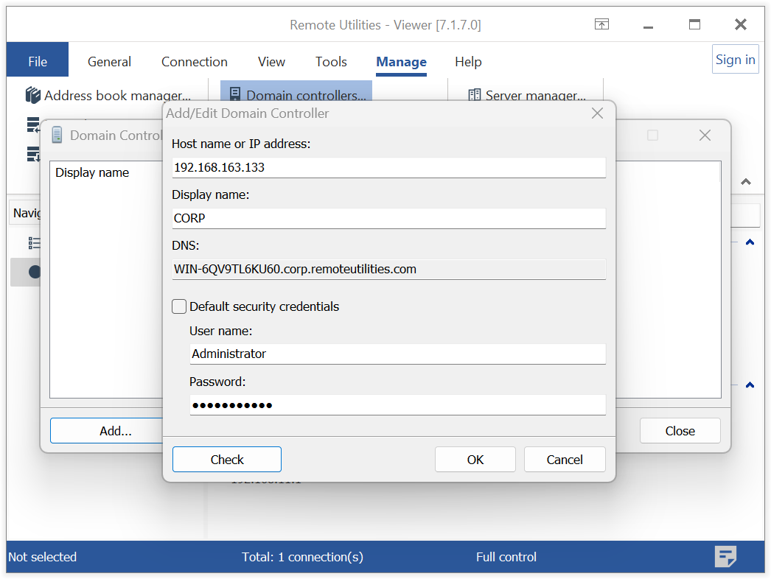Screen dimensions: 771x579
Task: Click the Address book manager icon
Action: [33, 96]
